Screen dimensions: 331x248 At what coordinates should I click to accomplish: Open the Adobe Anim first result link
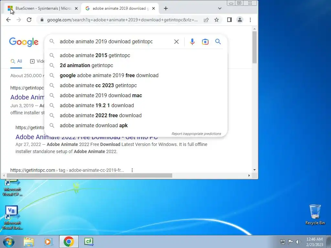pos(27,97)
